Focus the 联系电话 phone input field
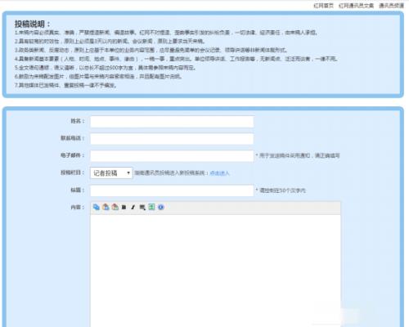The image size is (409, 327). click(172, 139)
